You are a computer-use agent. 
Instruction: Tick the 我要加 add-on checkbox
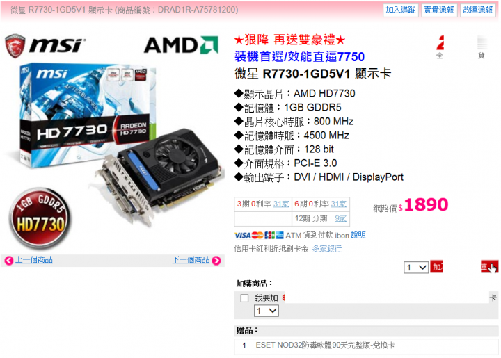[x=244, y=298]
